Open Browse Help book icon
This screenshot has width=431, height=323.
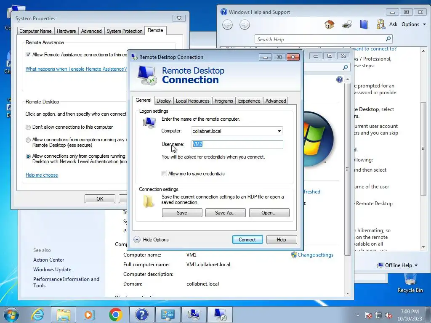(x=364, y=24)
